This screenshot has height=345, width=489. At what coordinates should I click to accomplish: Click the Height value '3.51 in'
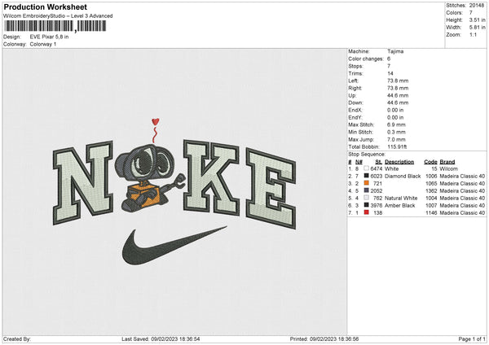(477, 20)
